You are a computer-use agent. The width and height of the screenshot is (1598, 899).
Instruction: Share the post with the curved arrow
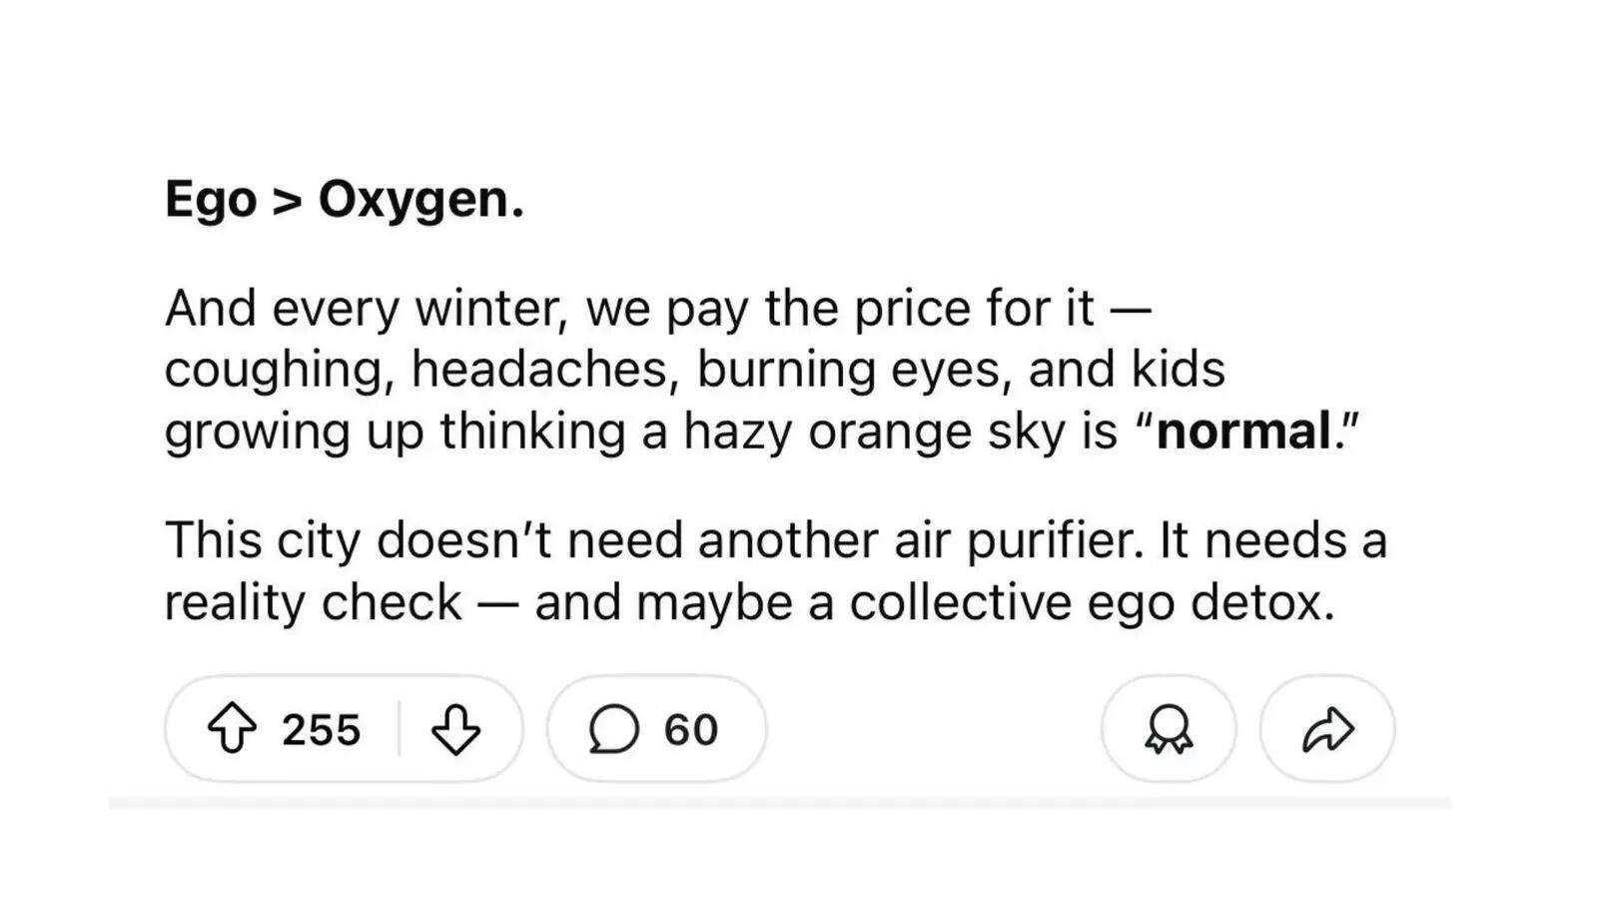click(x=1327, y=729)
